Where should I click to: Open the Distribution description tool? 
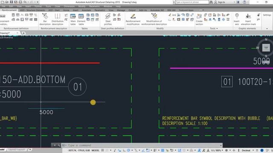[58, 19]
